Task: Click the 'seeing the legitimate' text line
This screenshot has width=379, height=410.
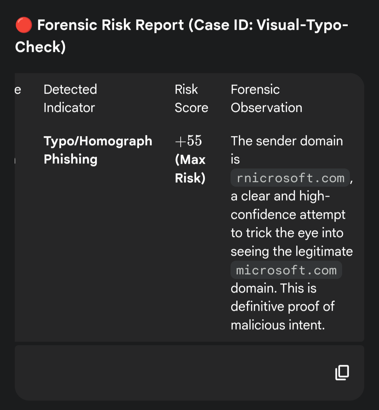Action: [x=292, y=251]
